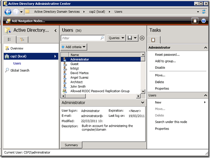
Task: Select the krbtgt user row
Action: (101, 68)
